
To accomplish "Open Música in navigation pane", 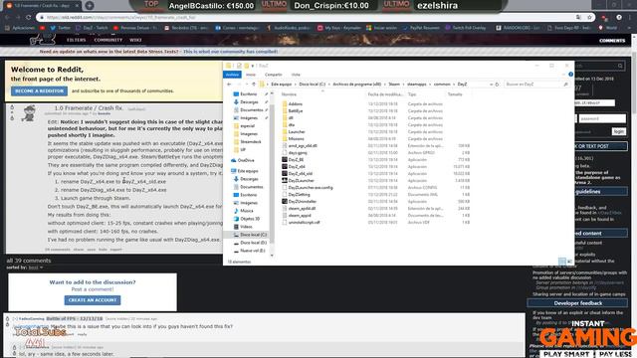I will click(243, 211).
